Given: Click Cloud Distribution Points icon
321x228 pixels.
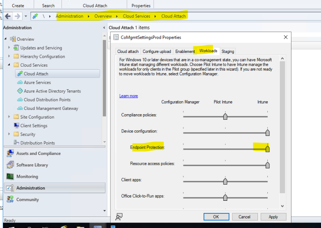Looking at the screenshot, I should point(20,100).
